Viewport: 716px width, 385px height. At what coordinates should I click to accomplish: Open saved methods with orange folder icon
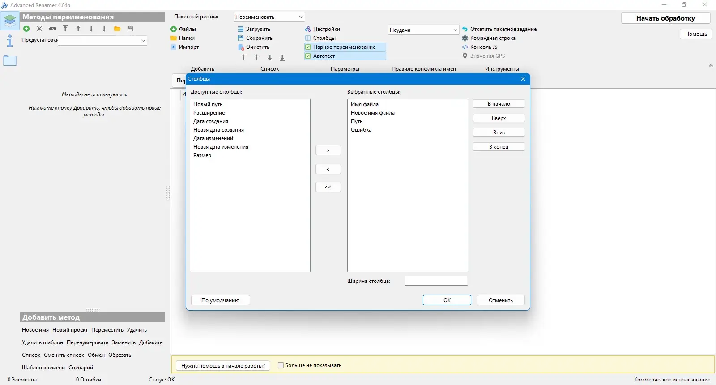point(117,29)
